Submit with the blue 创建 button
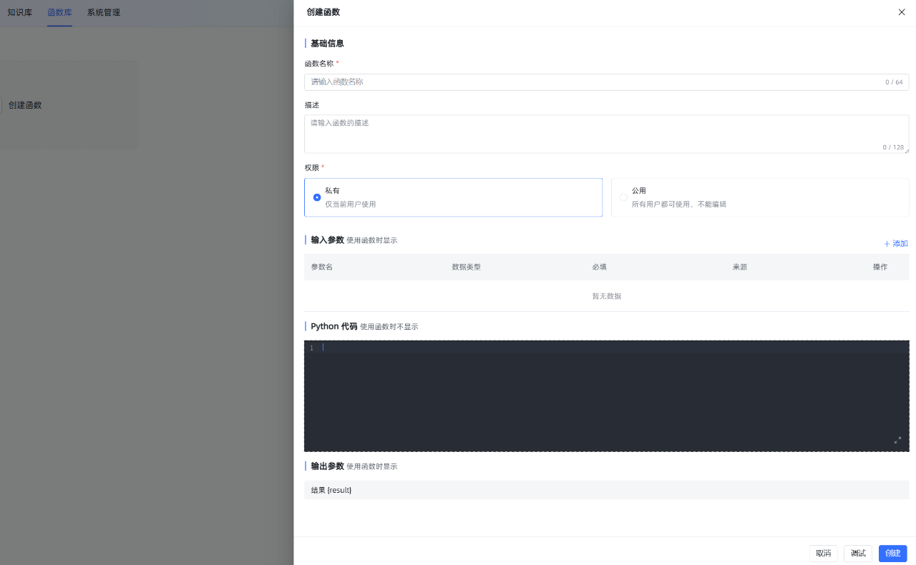This screenshot has height=565, width=916. [x=892, y=554]
